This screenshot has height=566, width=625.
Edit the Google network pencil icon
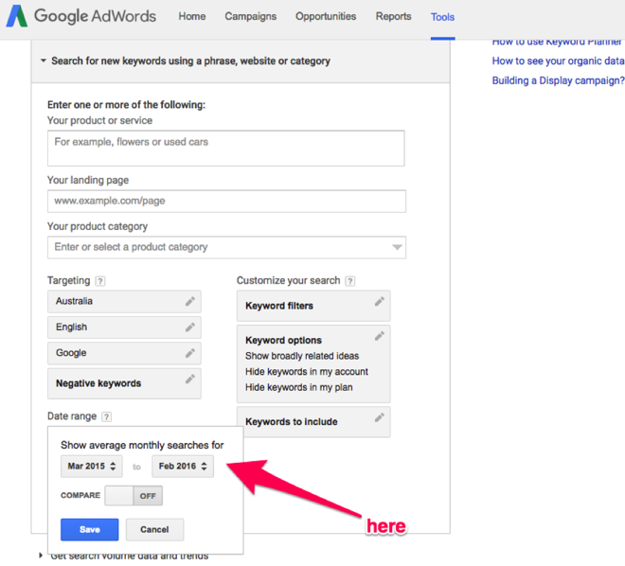190,353
